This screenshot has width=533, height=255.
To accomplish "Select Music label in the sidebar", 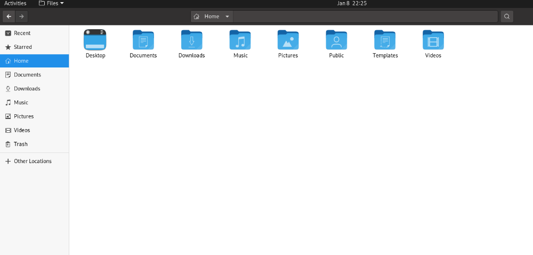I will (x=21, y=103).
